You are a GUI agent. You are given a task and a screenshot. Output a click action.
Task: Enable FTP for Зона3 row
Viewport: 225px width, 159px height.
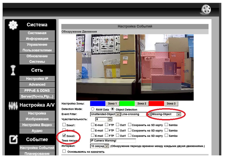[x=106, y=135]
